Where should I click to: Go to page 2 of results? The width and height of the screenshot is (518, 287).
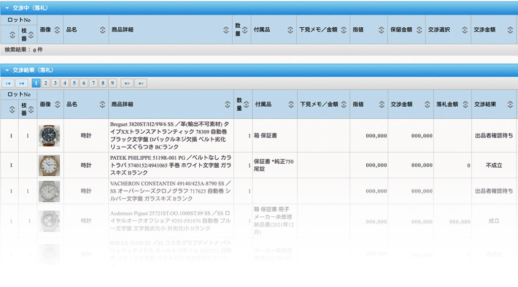coord(46,83)
